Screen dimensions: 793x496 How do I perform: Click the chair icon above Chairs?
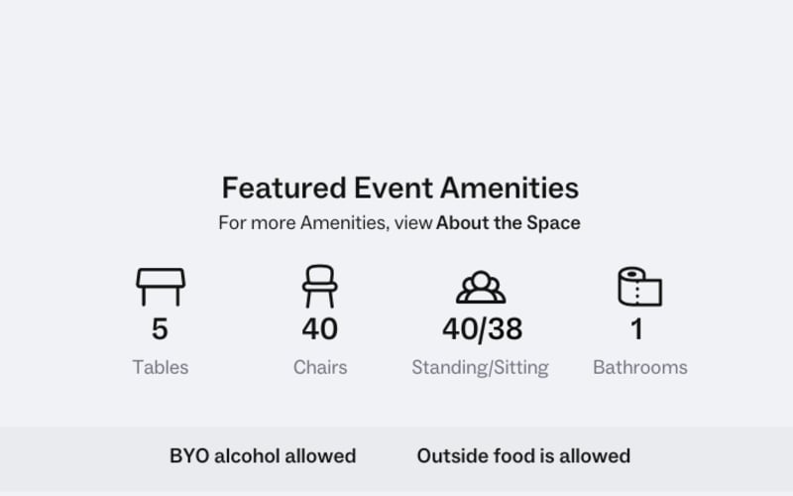[319, 286]
